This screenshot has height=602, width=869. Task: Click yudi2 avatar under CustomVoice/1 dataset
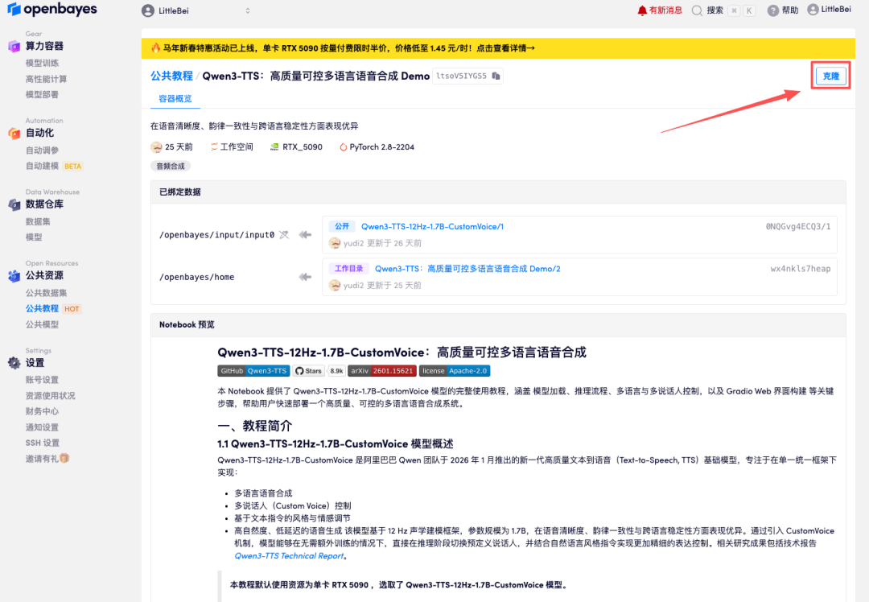point(334,243)
